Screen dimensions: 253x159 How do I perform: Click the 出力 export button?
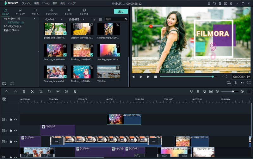pyautogui.click(x=121, y=11)
